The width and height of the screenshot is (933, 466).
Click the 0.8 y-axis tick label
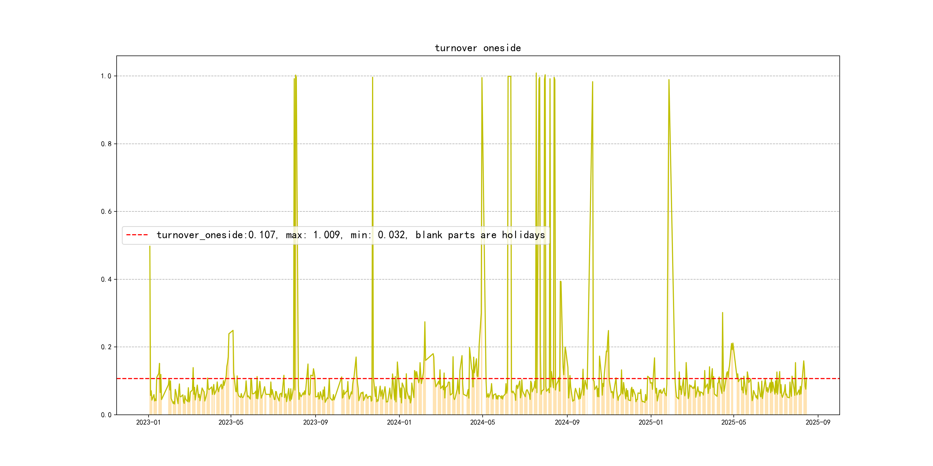point(106,144)
